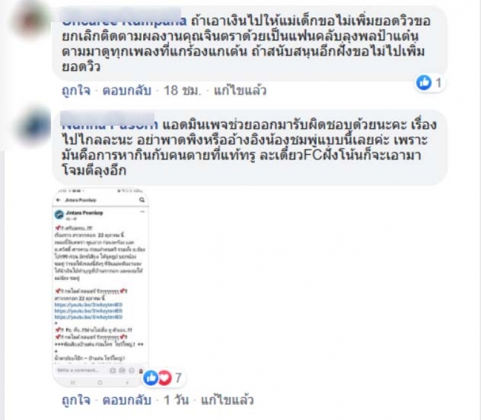Open the second commenter's blurred profile picture
Viewport: 481px width, 420px height.
(x=34, y=126)
